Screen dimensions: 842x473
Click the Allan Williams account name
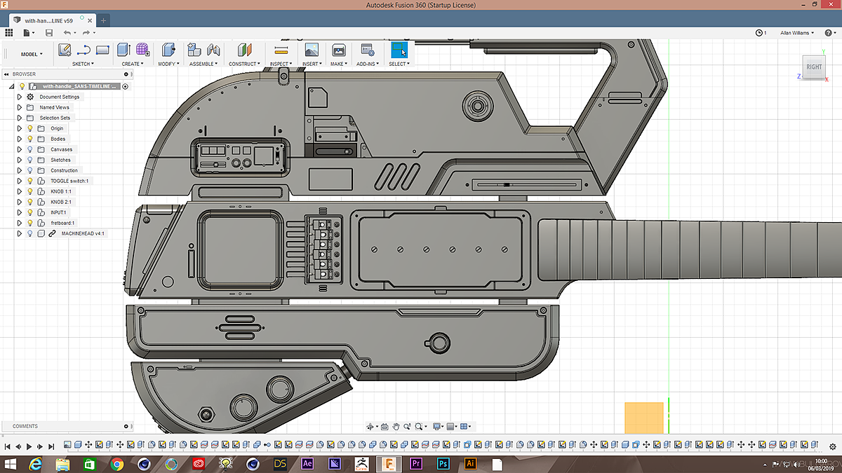(796, 33)
